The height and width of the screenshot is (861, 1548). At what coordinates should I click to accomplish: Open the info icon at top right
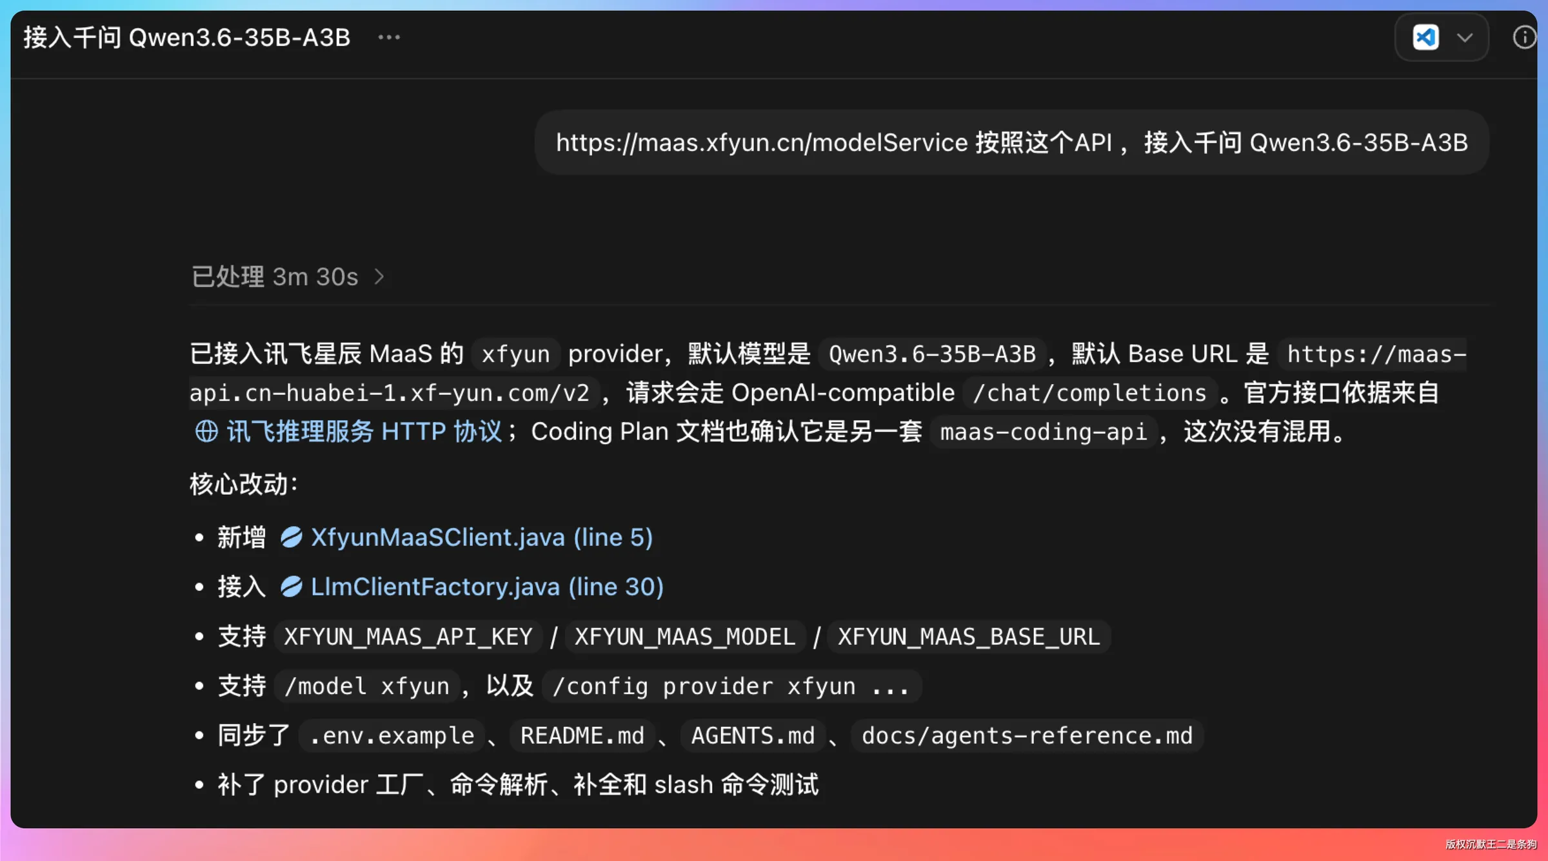coord(1525,37)
